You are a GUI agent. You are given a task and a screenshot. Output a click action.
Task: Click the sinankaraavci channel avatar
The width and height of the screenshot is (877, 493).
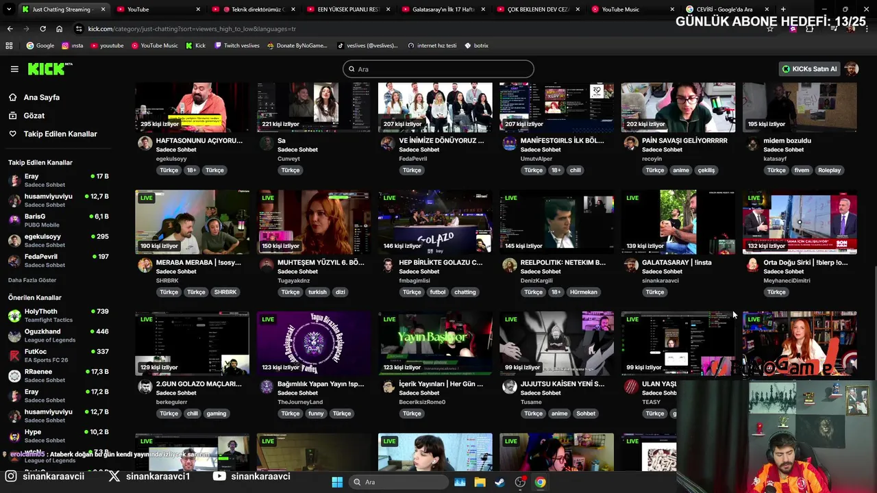point(631,266)
